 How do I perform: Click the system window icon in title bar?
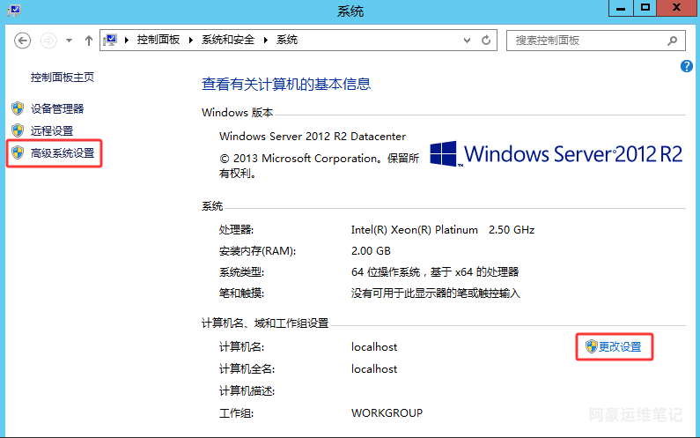tap(14, 10)
